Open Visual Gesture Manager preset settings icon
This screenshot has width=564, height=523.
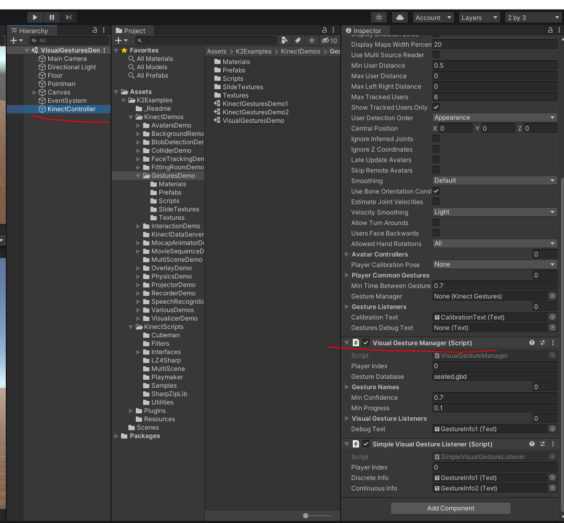click(x=543, y=343)
